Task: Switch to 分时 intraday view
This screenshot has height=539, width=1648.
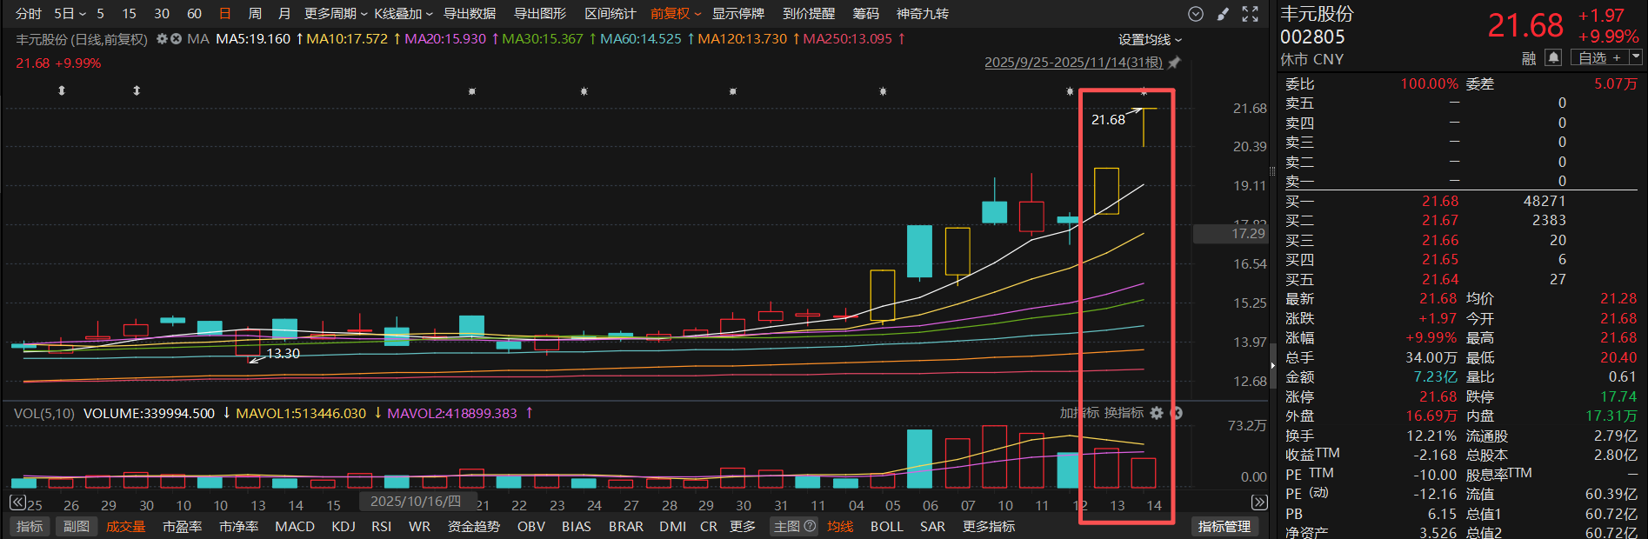Action: pos(29,14)
